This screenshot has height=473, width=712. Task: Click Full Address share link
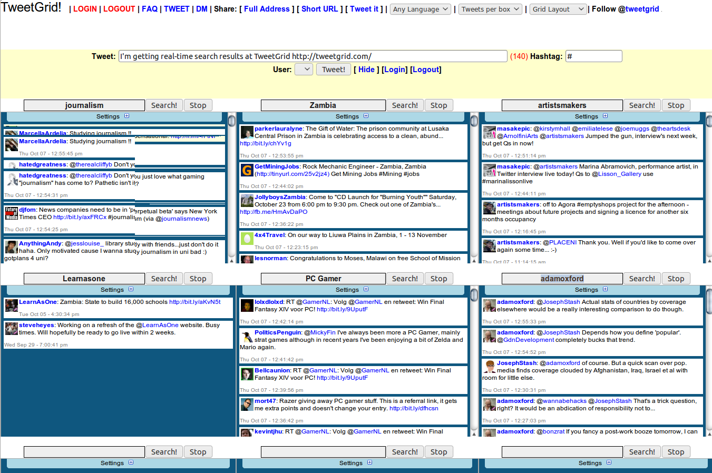click(267, 9)
